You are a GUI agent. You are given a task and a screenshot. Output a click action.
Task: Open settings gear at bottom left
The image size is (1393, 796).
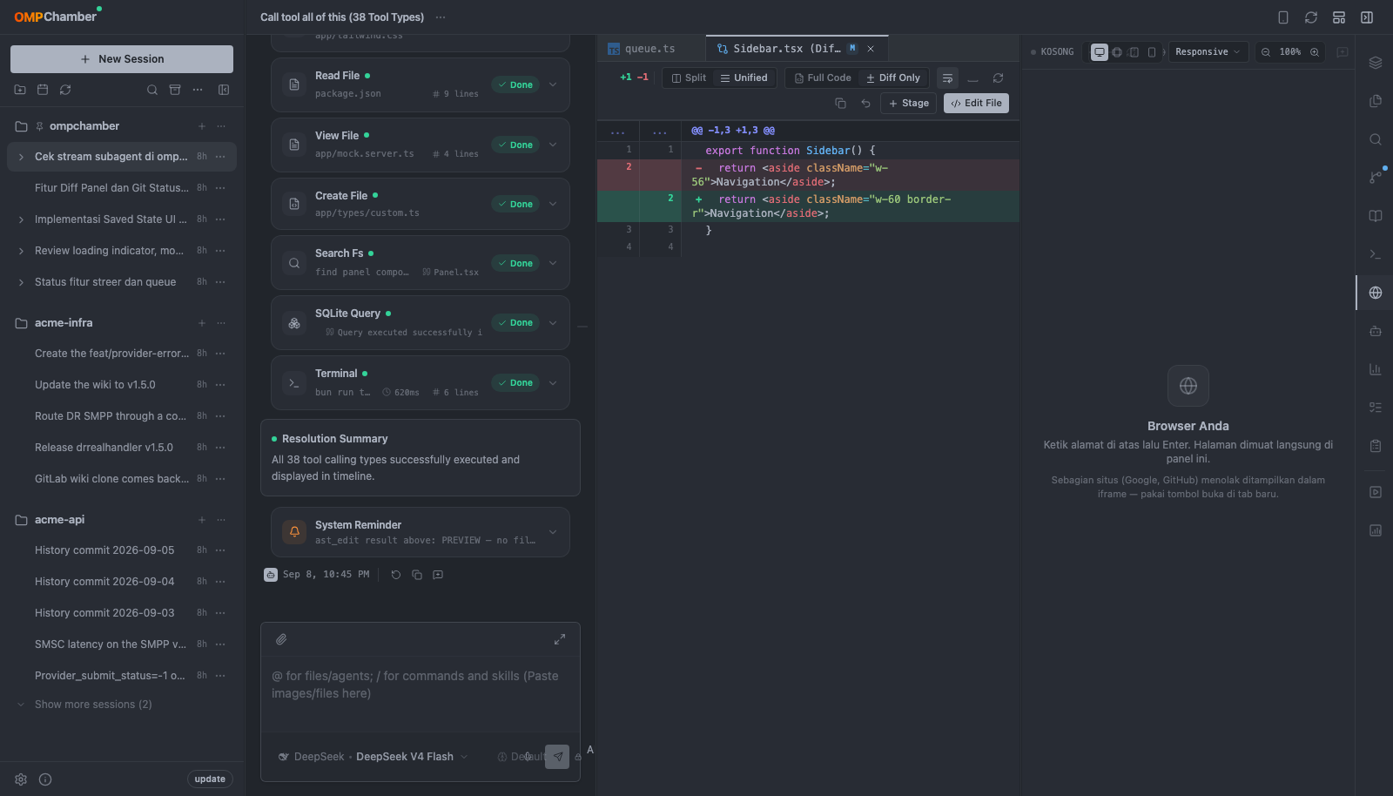point(21,779)
